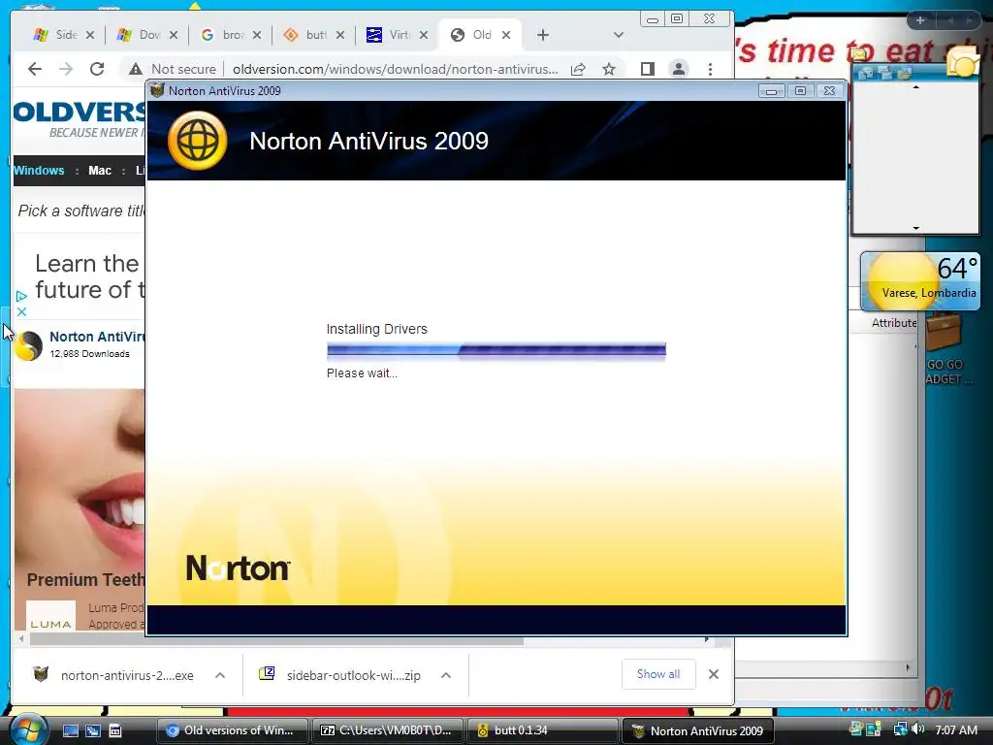The height and width of the screenshot is (745, 993).
Task: Add a gadget with sidebar plus button
Action: pos(920,20)
